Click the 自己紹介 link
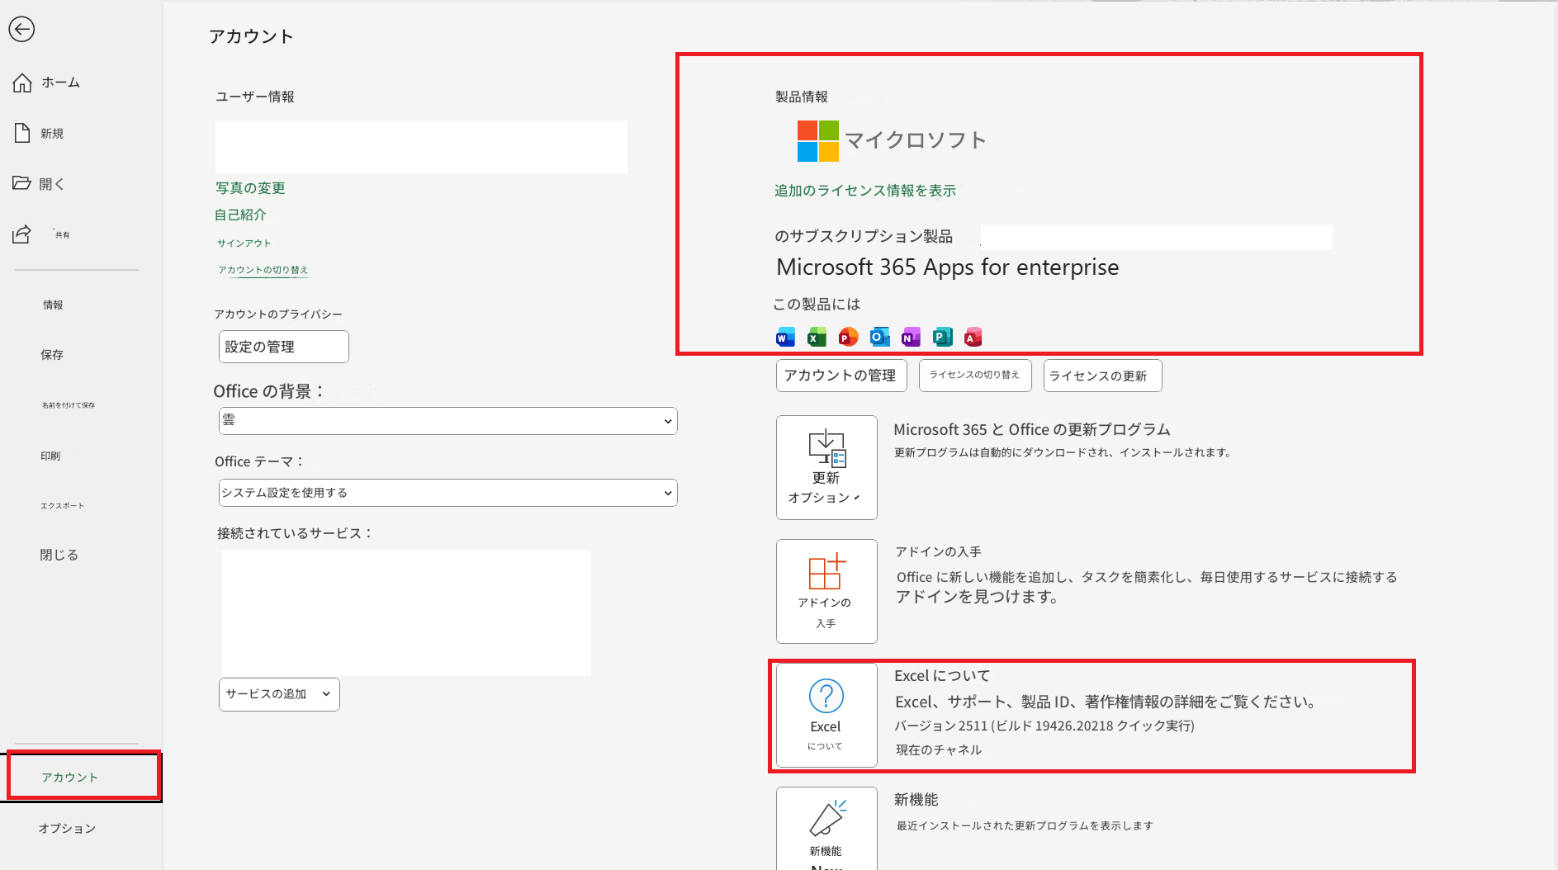Viewport: 1558px width, 870px height. [x=240, y=215]
